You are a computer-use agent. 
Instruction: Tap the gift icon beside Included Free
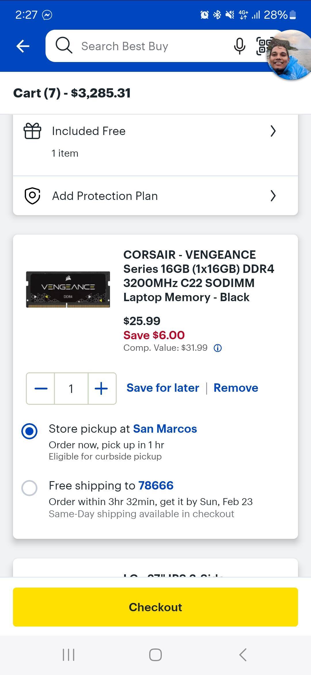(x=32, y=131)
